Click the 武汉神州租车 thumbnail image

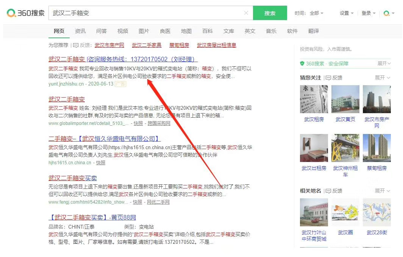point(345,148)
